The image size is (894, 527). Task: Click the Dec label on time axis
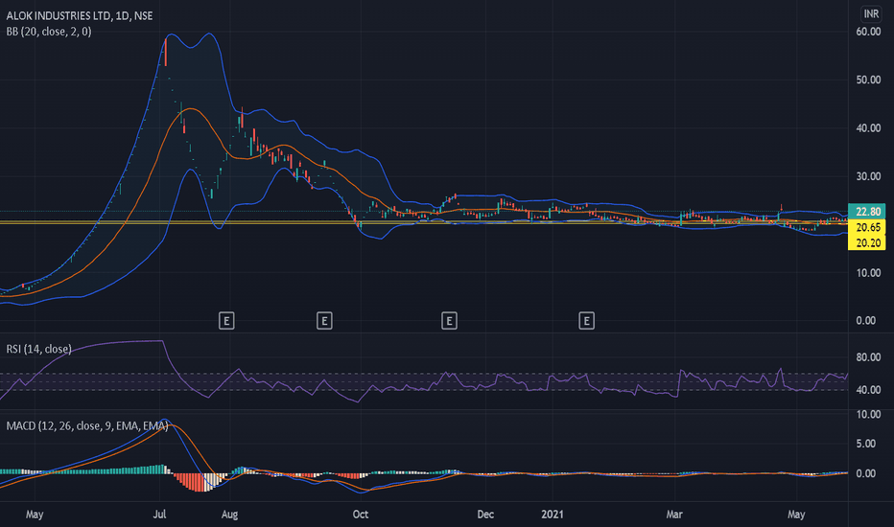tap(485, 514)
